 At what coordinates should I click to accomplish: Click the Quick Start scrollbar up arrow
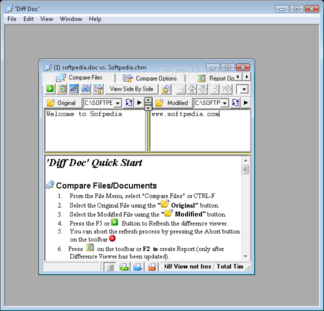coord(245,160)
